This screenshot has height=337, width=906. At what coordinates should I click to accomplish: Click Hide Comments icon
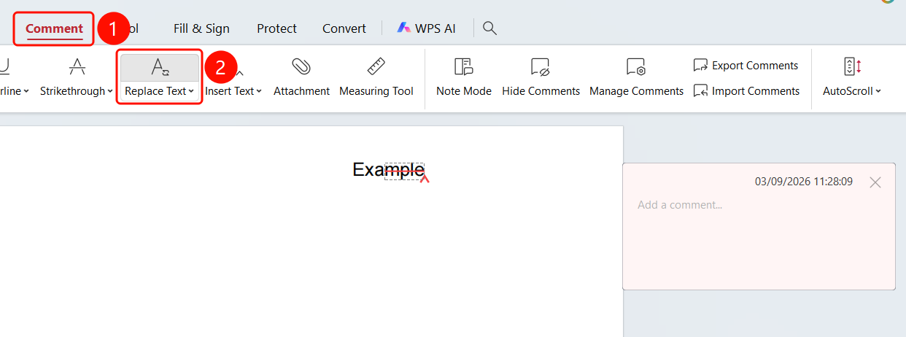coord(541,67)
